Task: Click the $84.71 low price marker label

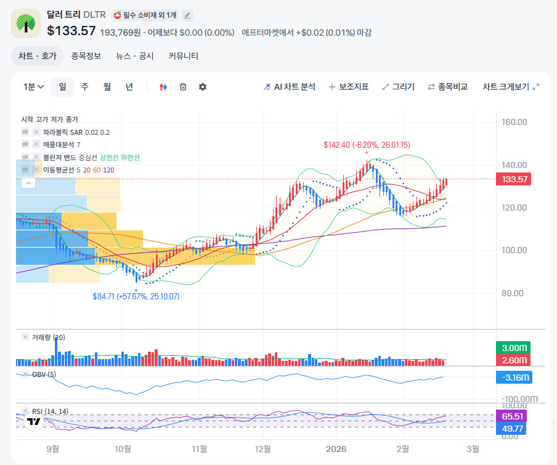Action: coord(136,296)
